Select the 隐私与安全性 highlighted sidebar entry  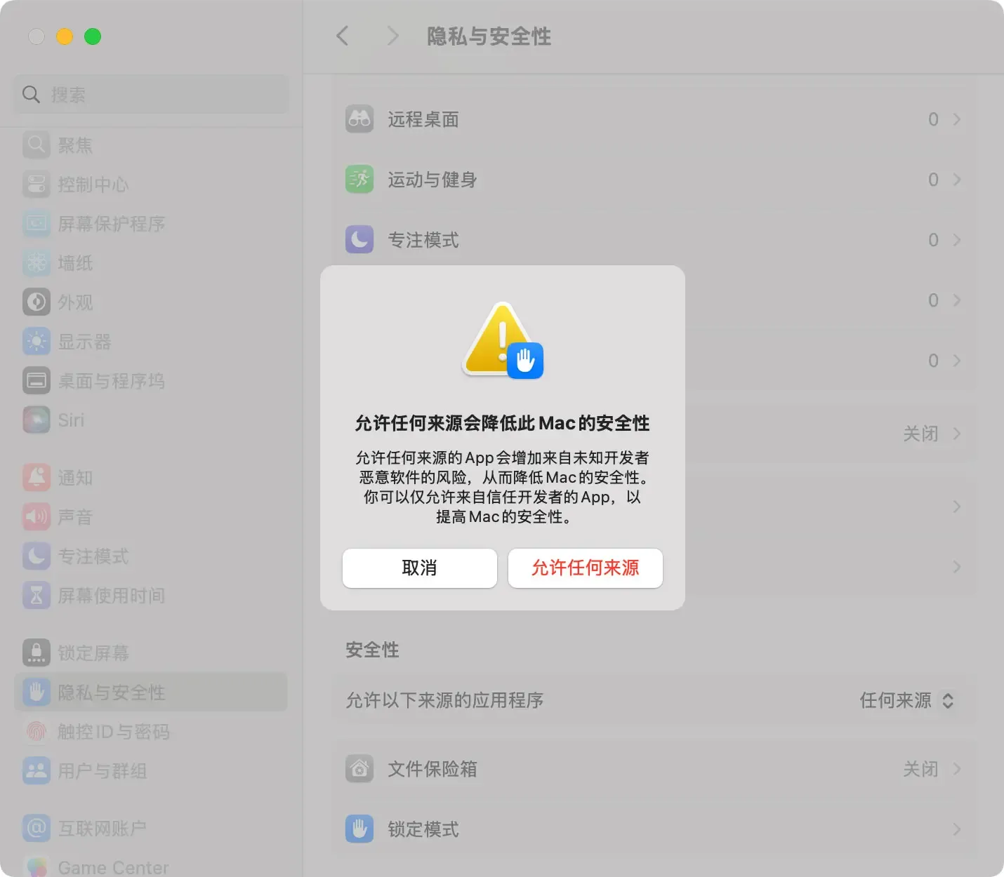tap(112, 692)
